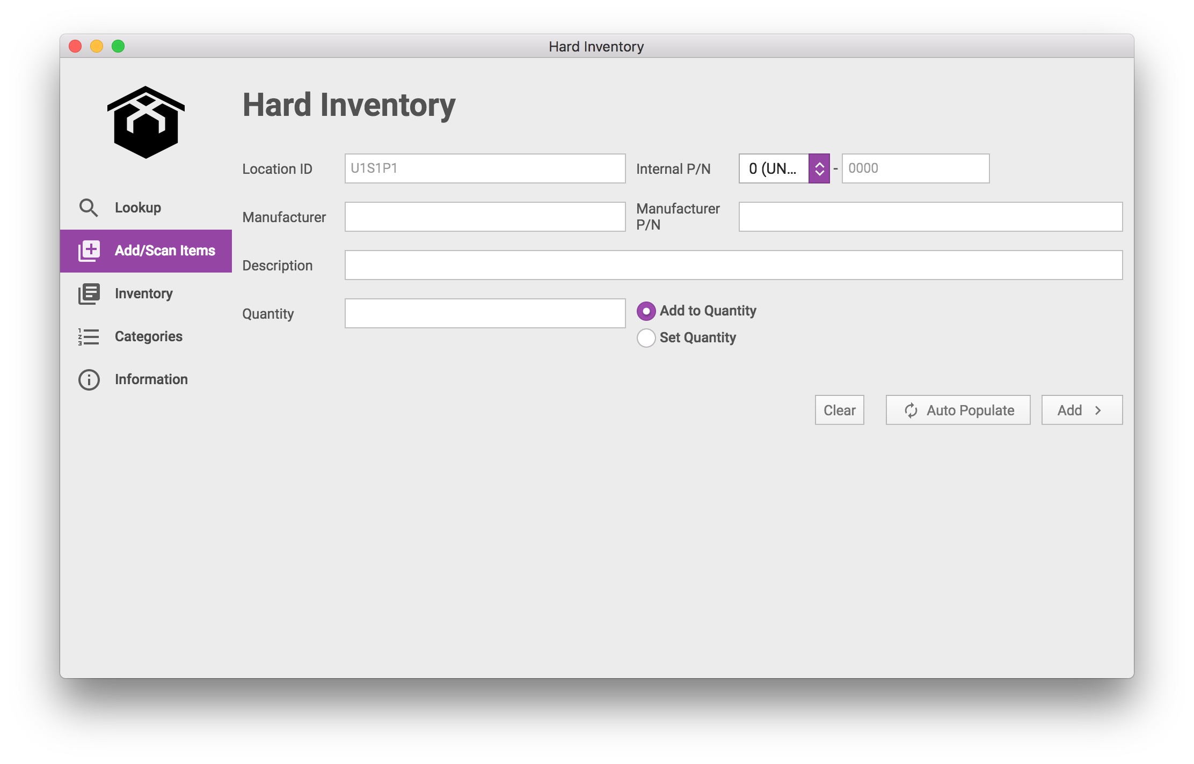Image resolution: width=1194 pixels, height=764 pixels.
Task: Click the Inventory stacked pages icon
Action: click(x=89, y=293)
